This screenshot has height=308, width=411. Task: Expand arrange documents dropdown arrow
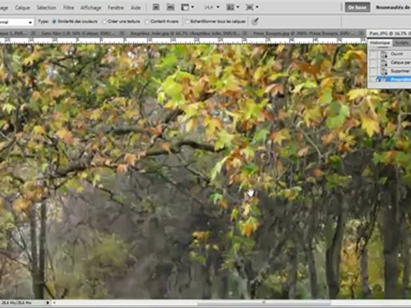coord(238,7)
